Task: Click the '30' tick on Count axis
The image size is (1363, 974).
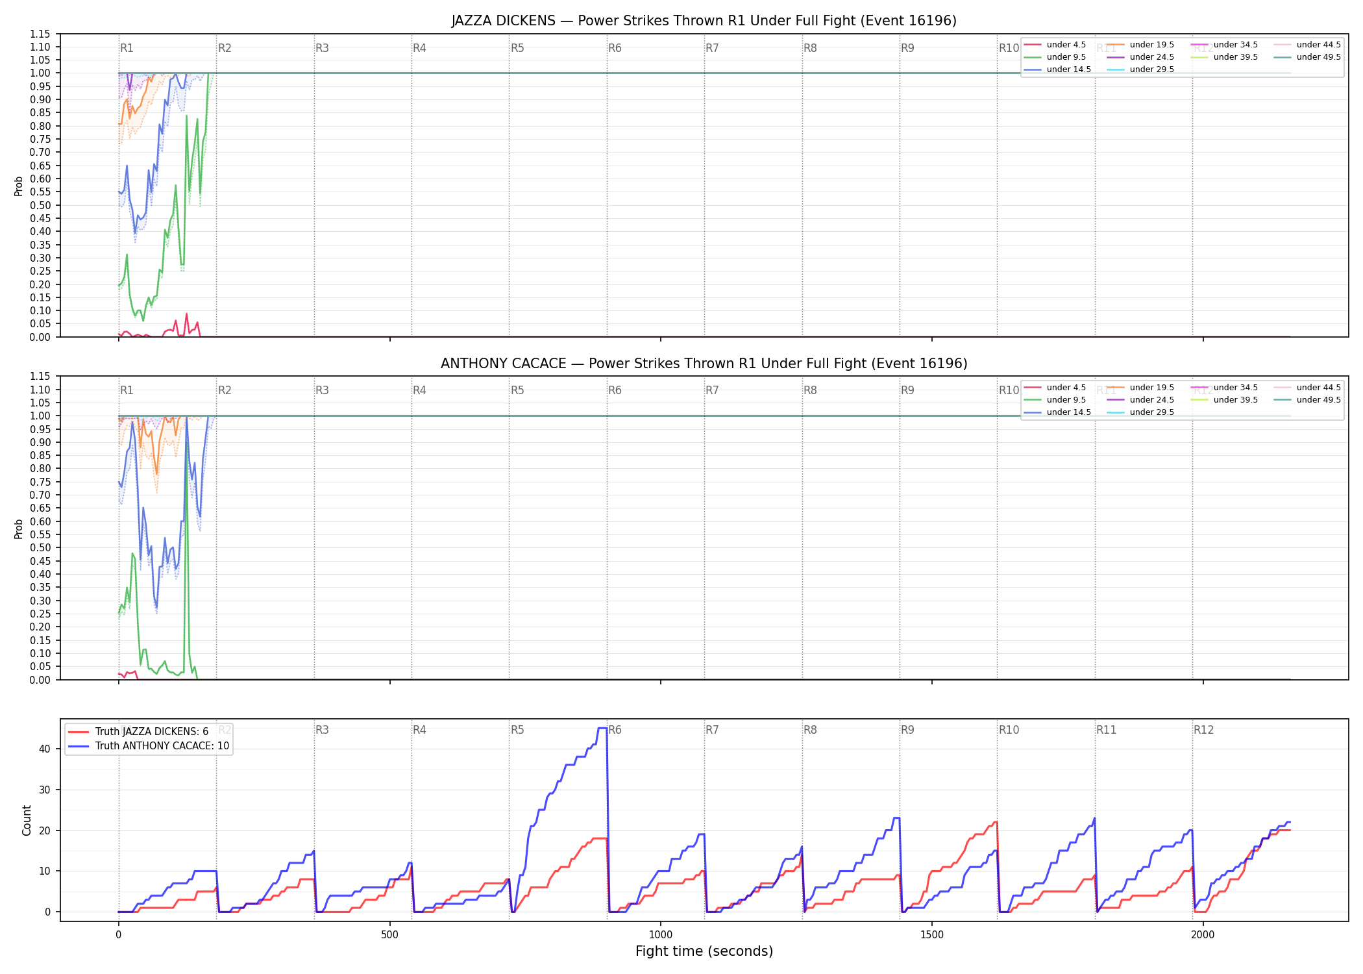Action: [x=45, y=790]
